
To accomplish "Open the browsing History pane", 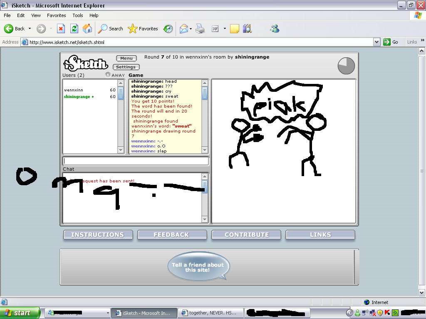I will [x=168, y=29].
